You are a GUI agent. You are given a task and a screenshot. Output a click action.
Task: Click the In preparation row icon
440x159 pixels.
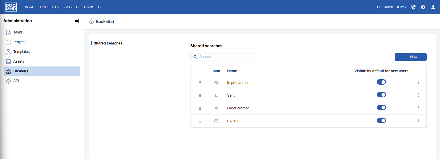click(x=216, y=83)
